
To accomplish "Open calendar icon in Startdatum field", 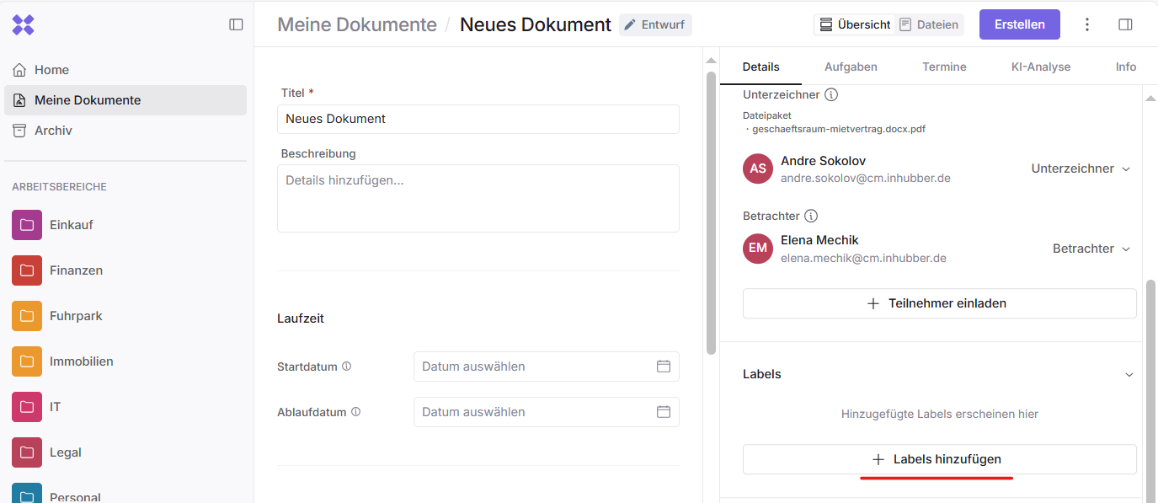I will pyautogui.click(x=663, y=367).
